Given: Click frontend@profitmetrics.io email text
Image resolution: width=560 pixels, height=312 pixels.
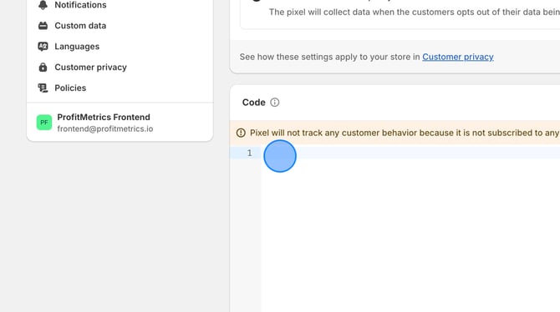Looking at the screenshot, I should [105, 128].
